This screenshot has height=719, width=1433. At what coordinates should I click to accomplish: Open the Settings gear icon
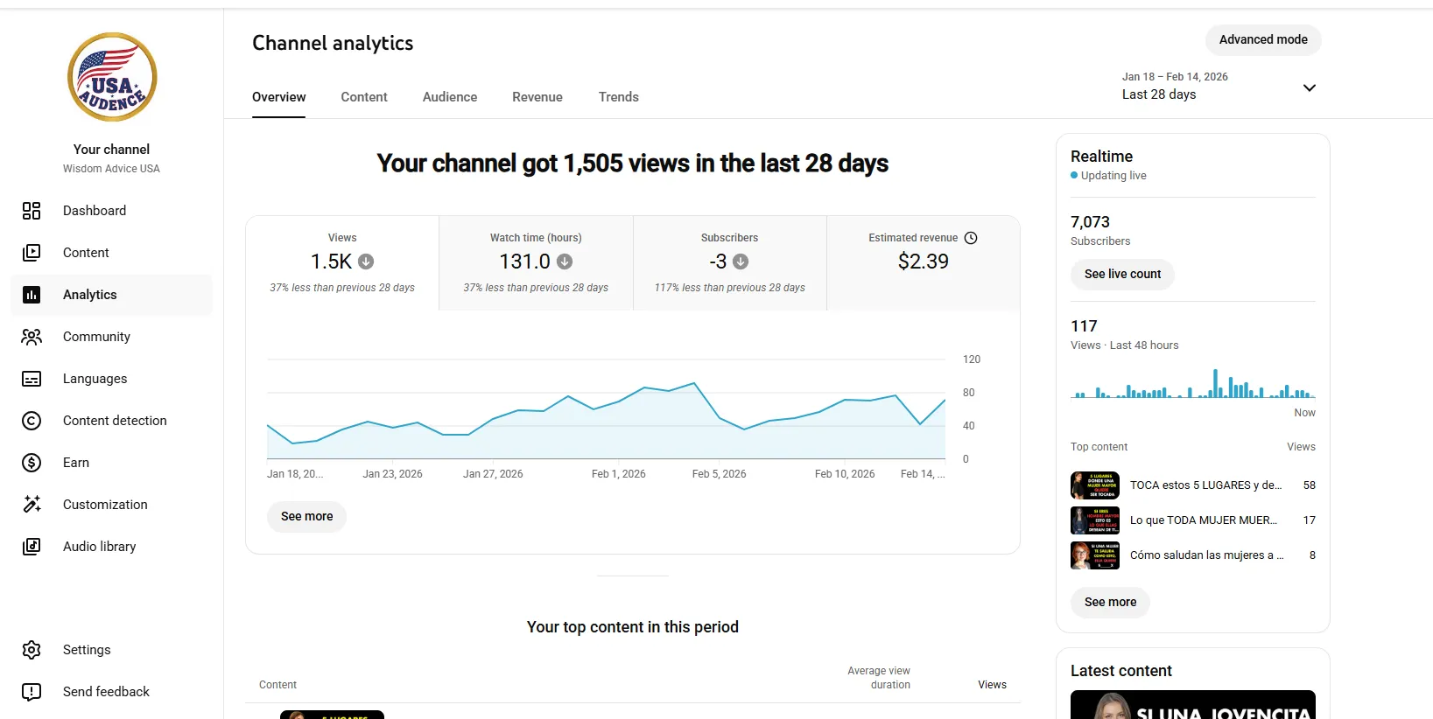tap(32, 650)
